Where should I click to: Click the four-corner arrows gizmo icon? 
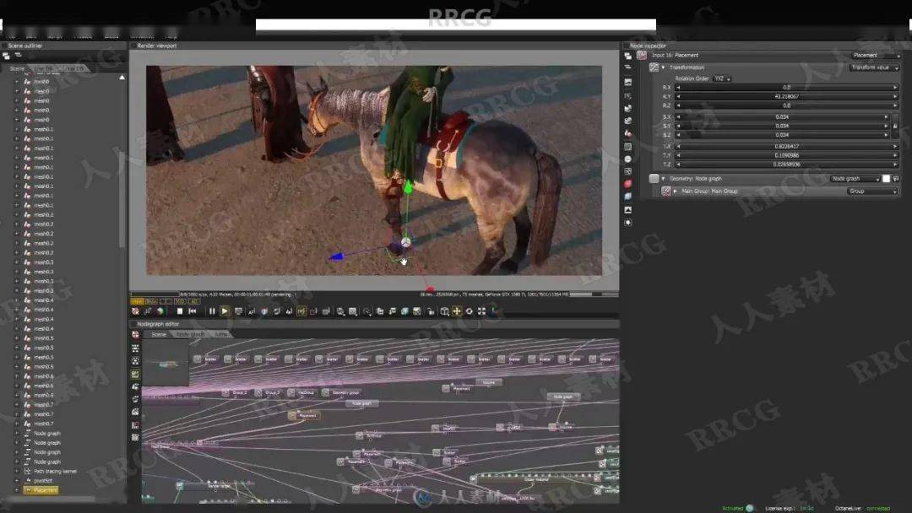click(x=481, y=311)
